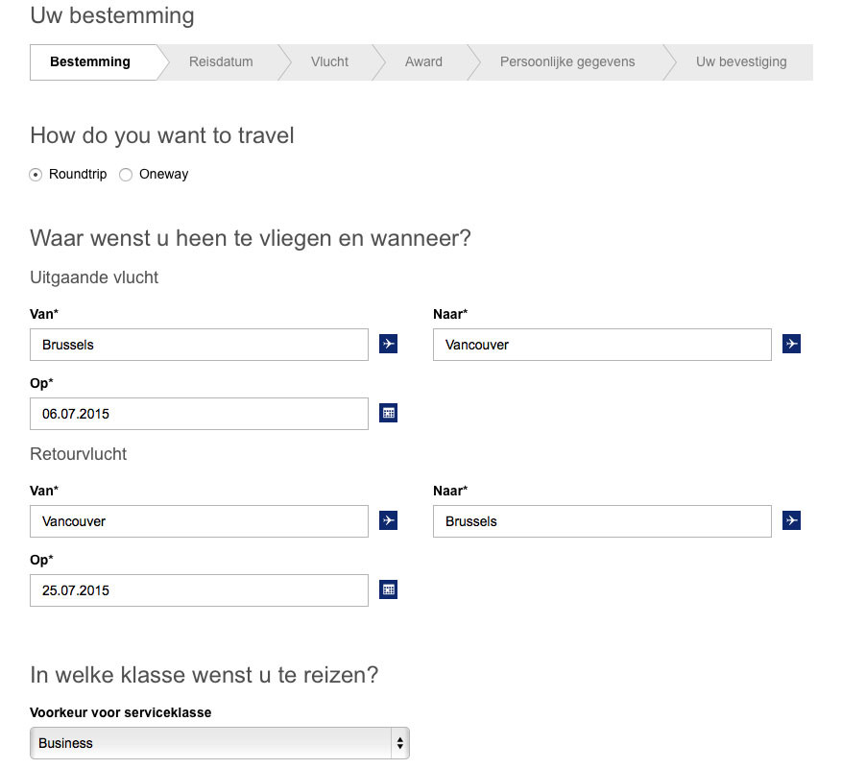
Task: Go to the Reisdatum step tab
Action: tap(221, 62)
